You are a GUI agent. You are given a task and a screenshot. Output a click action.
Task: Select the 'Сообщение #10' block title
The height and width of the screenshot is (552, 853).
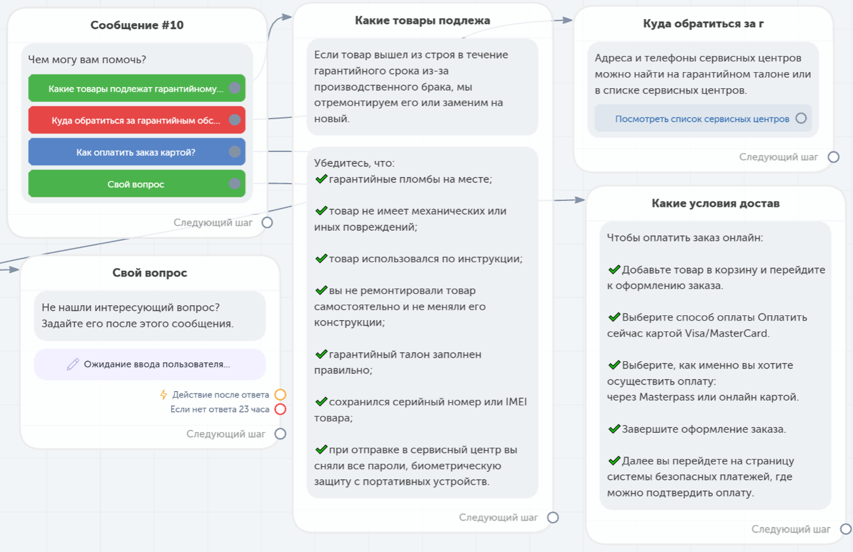[x=137, y=25]
